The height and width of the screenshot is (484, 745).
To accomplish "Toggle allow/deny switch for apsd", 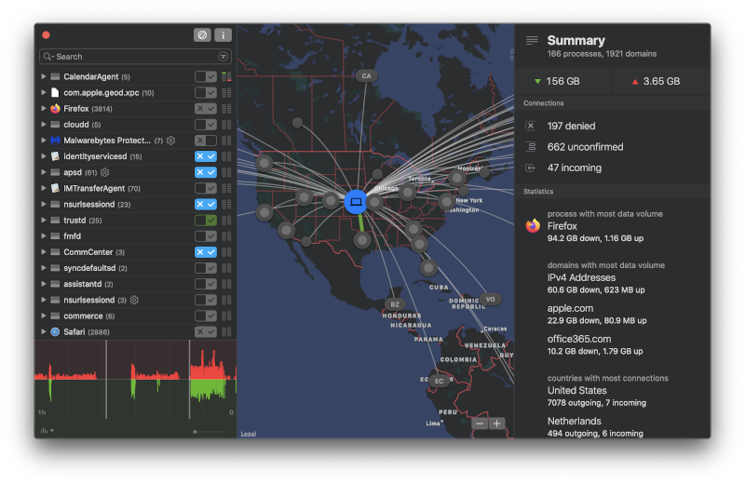I will coord(206,172).
